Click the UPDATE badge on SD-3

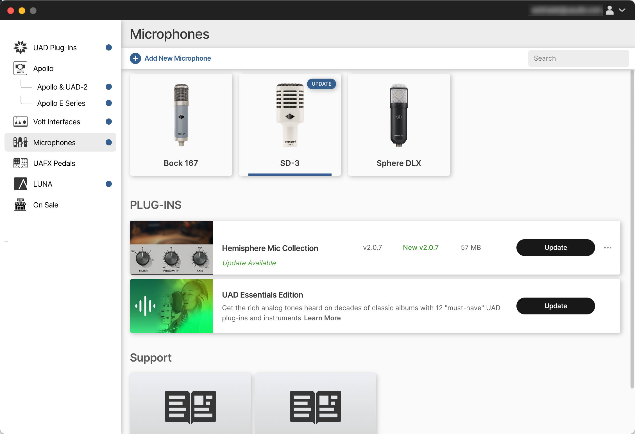click(321, 84)
